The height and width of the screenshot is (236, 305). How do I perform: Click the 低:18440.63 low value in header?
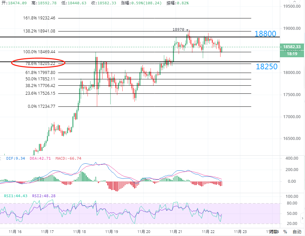click(x=74, y=3)
